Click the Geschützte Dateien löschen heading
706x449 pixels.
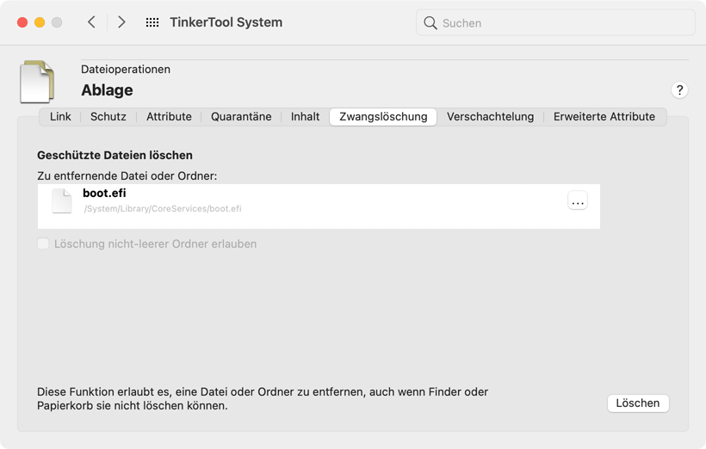[115, 155]
